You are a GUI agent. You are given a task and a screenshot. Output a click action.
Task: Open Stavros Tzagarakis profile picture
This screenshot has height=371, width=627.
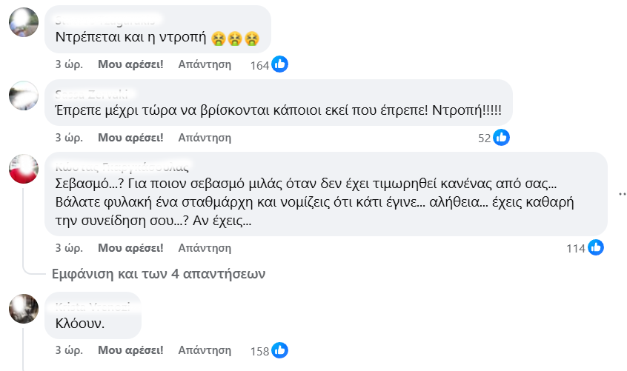(x=24, y=21)
